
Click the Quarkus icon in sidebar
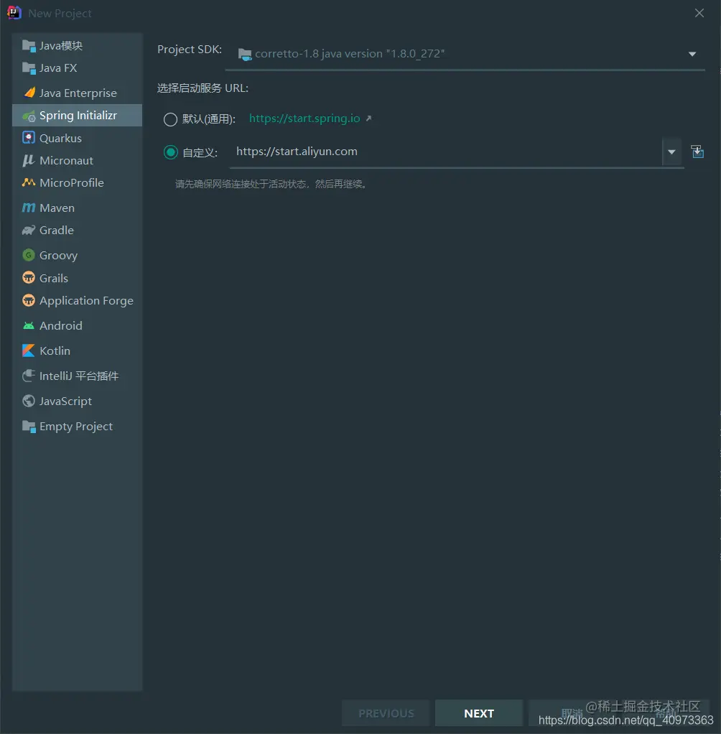pos(29,138)
